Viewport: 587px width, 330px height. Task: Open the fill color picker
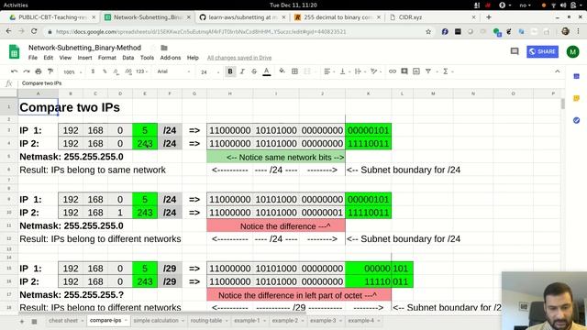coord(282,71)
